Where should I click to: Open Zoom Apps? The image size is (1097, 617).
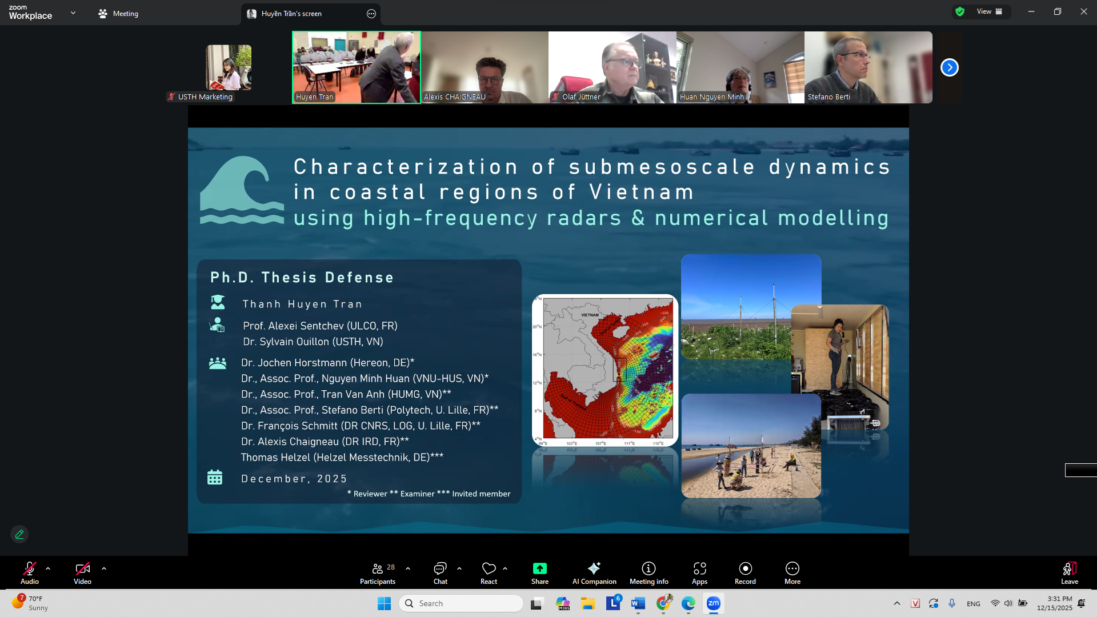tap(699, 573)
